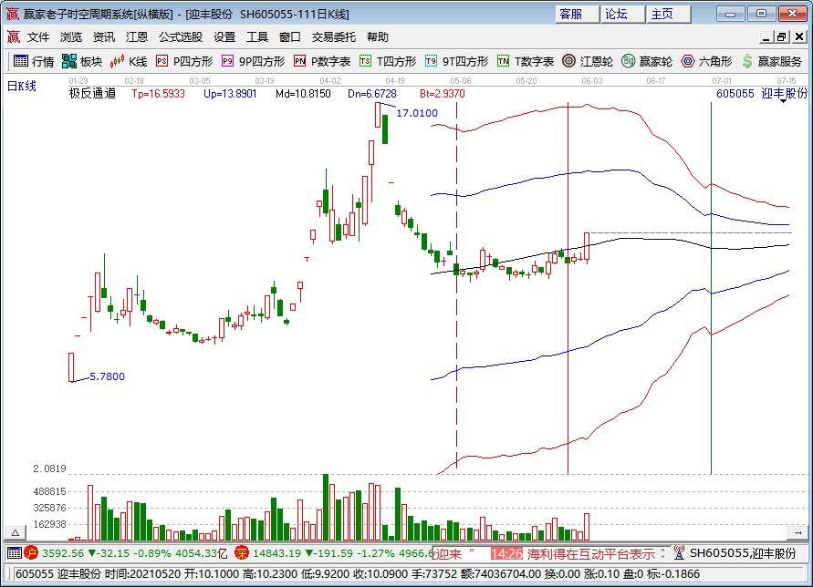Click the Md=10.8150 value
This screenshot has height=587, width=813.
pyautogui.click(x=303, y=94)
